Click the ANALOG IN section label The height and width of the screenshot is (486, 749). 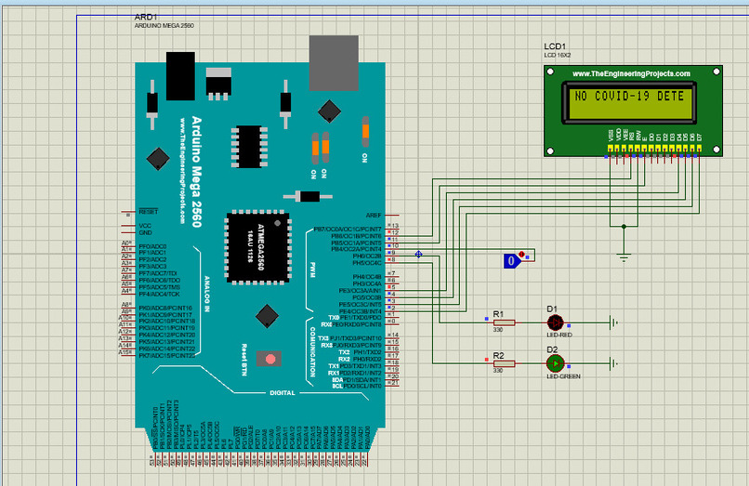pos(207,294)
